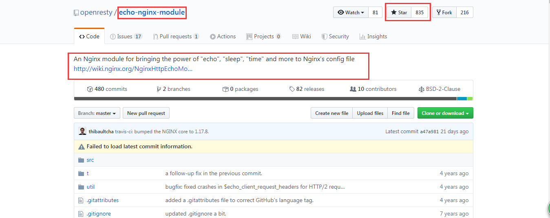Click the Issues circle icon
550x218 pixels.
tap(113, 37)
